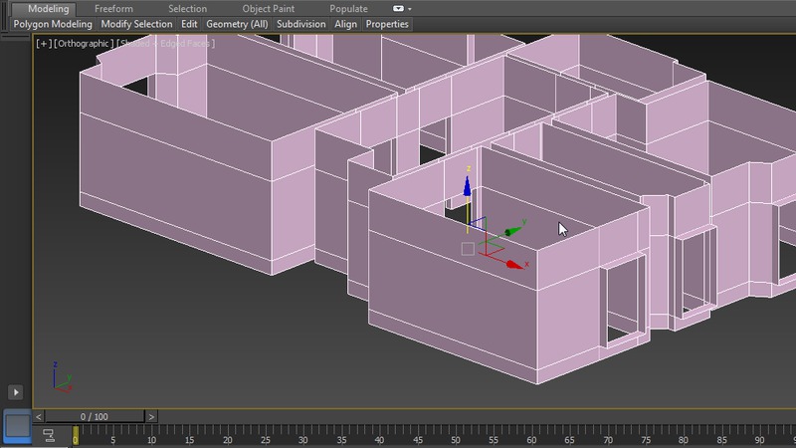
Task: Open the Properties ribbon panel
Action: 387,24
